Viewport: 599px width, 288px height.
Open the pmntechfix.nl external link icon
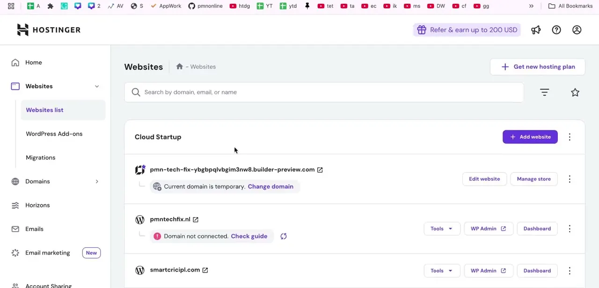point(196,219)
